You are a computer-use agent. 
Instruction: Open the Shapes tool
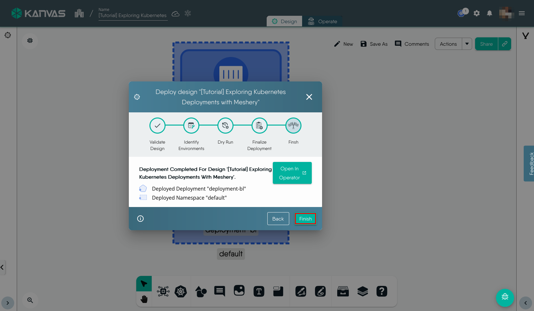[201, 292]
